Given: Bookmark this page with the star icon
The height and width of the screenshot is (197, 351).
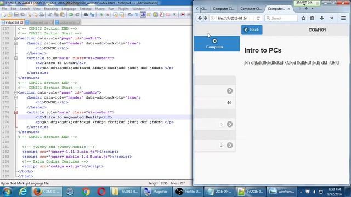Looking at the screenshot, I should pyautogui.click(x=303, y=18).
